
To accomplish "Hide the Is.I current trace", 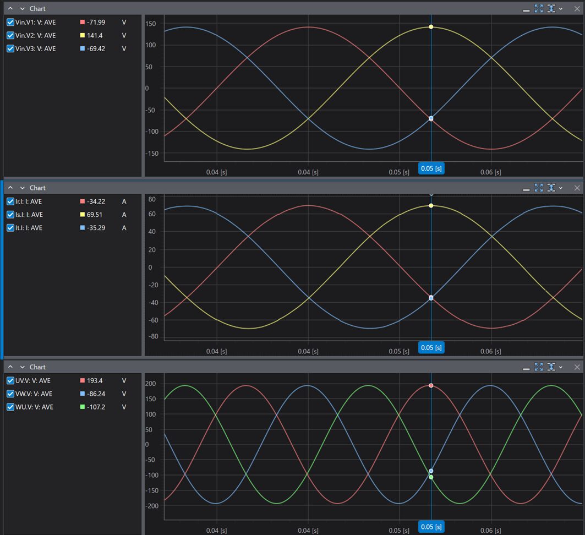I will click(10, 215).
